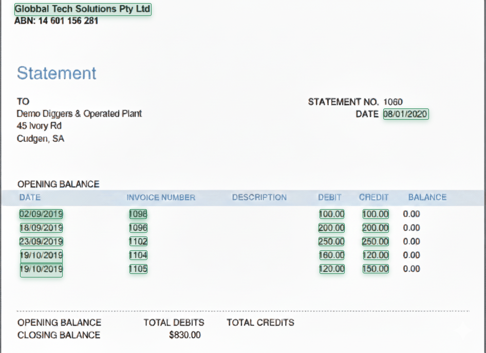Select the 120.00 debit in invoice 1105 row

[x=332, y=269]
